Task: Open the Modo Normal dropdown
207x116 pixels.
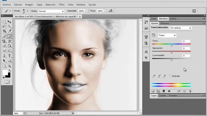Action: (x=51, y=11)
